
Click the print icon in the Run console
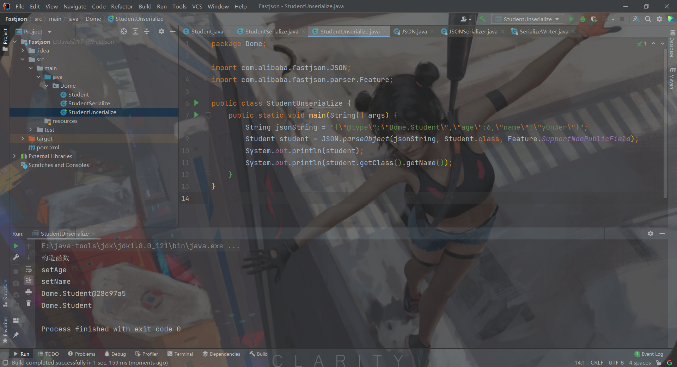tap(29, 292)
